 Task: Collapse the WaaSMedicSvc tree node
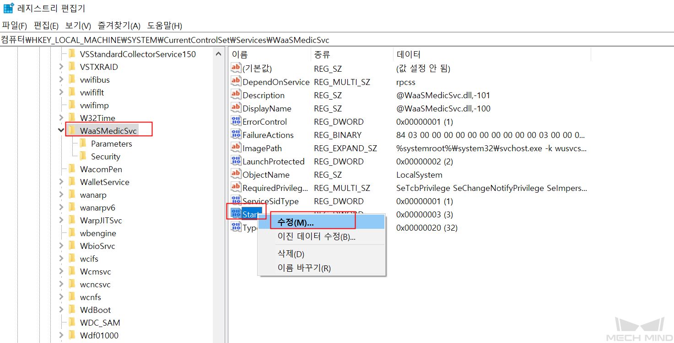61,131
